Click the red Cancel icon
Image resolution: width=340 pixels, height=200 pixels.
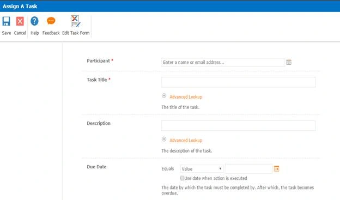pos(20,21)
